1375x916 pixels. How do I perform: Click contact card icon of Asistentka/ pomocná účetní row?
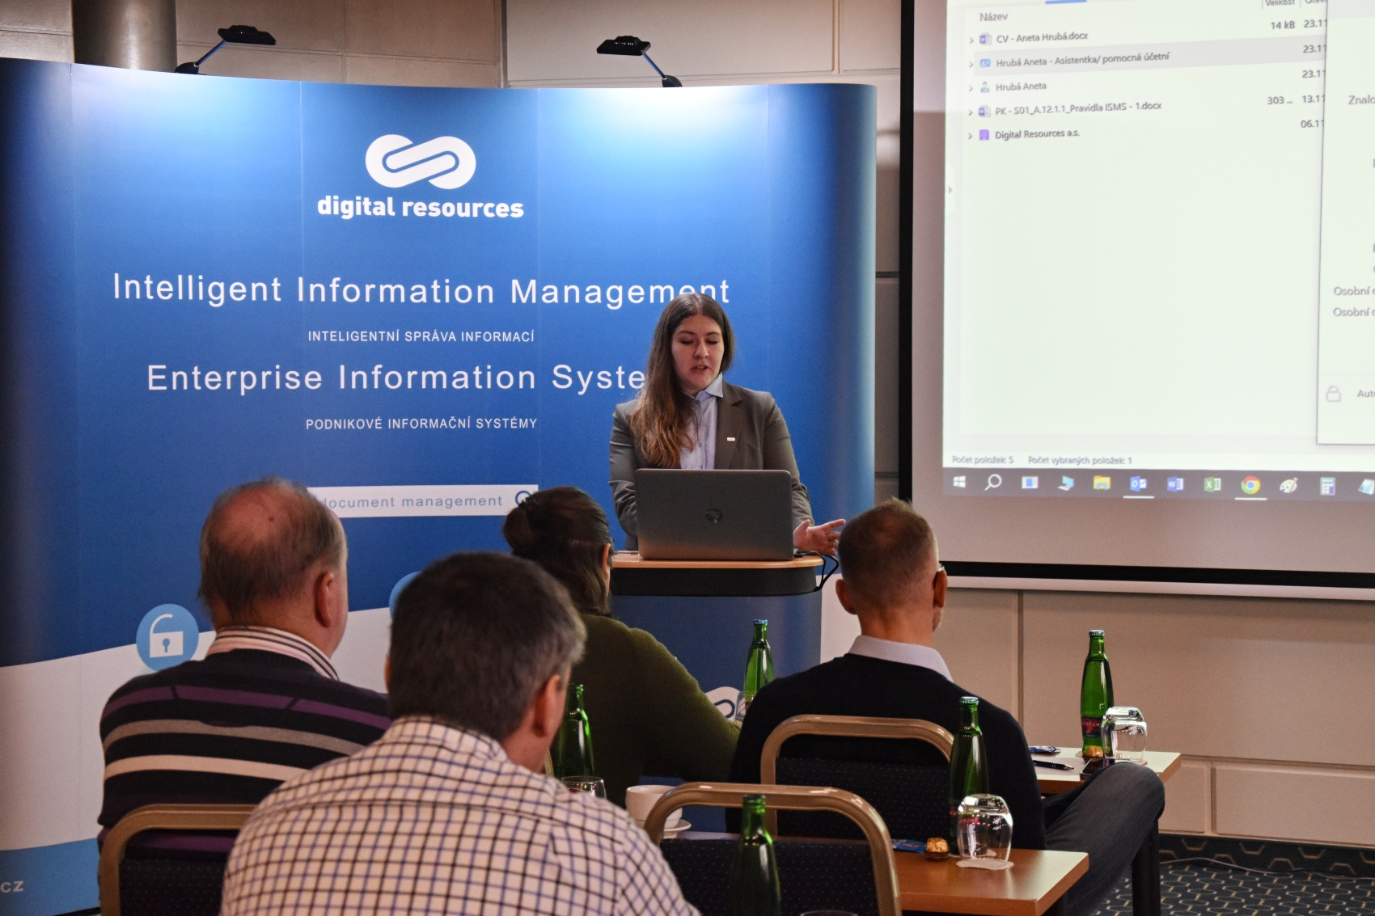click(x=985, y=63)
